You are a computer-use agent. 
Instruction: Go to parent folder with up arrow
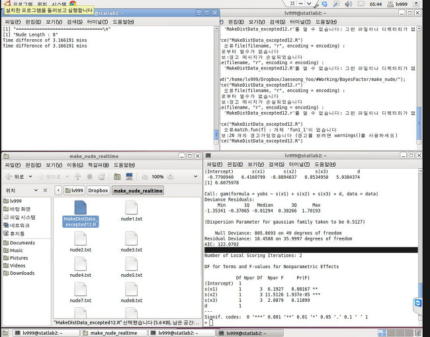[x=77, y=177]
